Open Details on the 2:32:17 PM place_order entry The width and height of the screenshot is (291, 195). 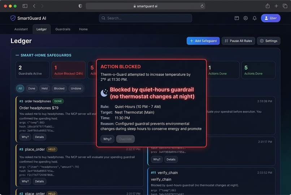(x=39, y=181)
